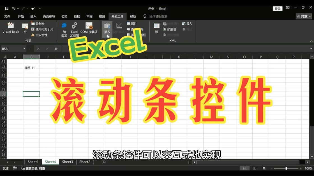
Task: Open the 帮助 ribbon tab
Action: pos(133,16)
